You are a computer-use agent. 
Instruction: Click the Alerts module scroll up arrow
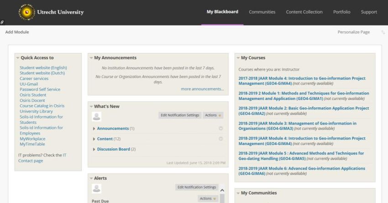tap(222, 190)
